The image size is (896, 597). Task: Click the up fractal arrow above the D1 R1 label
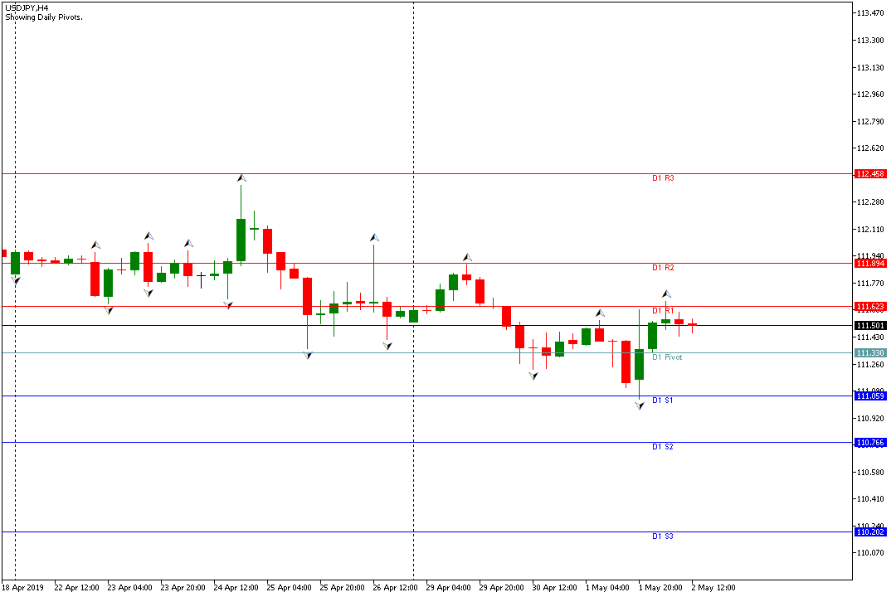665,294
